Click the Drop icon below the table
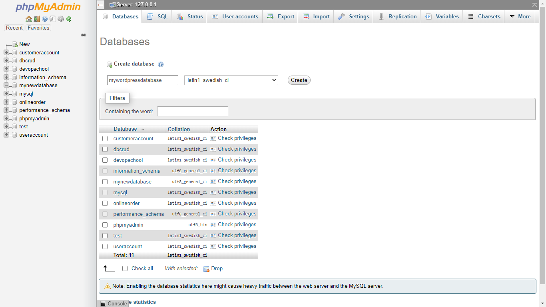The height and width of the screenshot is (307, 546). click(206, 269)
